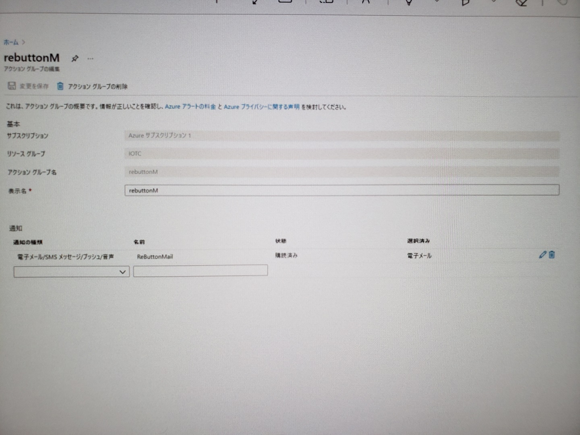Click the save changes (変更を保存) button

(28, 86)
